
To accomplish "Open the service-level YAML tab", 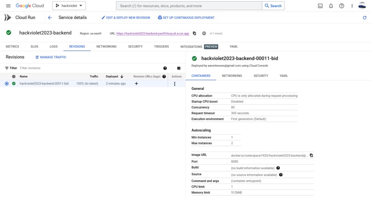I will [x=233, y=47].
